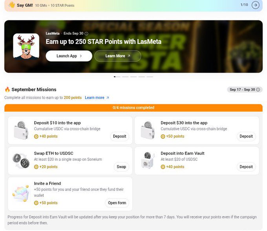The height and width of the screenshot is (231, 267).
Task: Click the coin icon next to +40 points on $10 deposit
Action: 36,137
